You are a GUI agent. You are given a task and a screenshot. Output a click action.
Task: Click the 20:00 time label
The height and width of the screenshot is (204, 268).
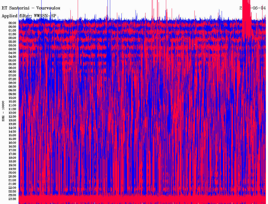[12, 173]
